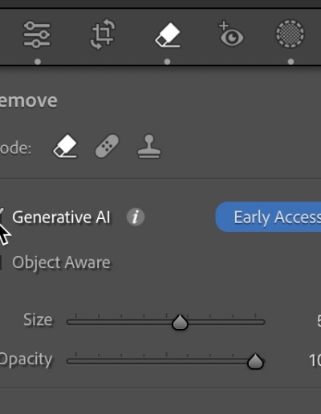Screen dimensions: 321x414
Task: Click the Early Access badge
Action: click(268, 217)
